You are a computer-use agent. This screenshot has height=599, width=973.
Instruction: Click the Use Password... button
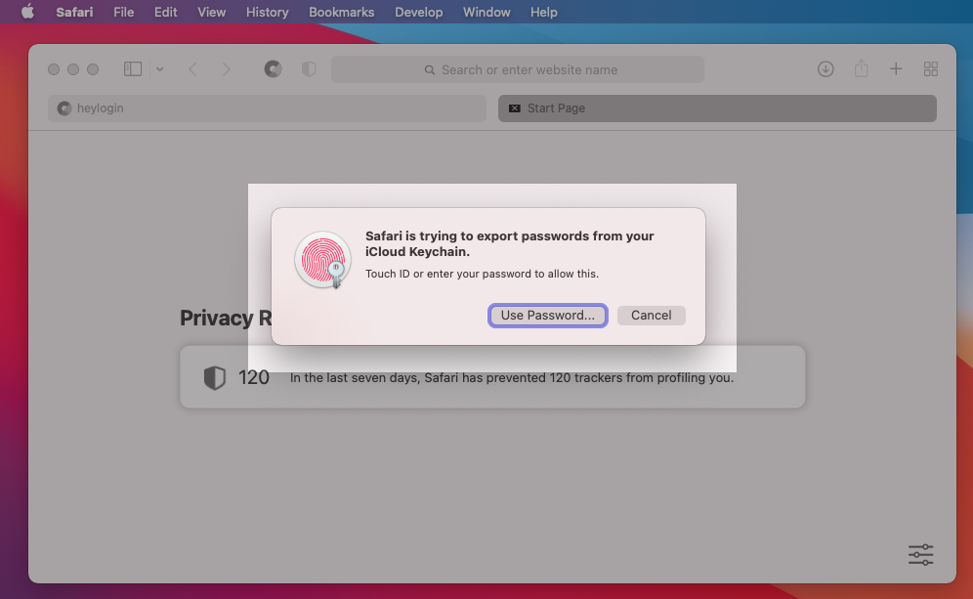tap(547, 316)
